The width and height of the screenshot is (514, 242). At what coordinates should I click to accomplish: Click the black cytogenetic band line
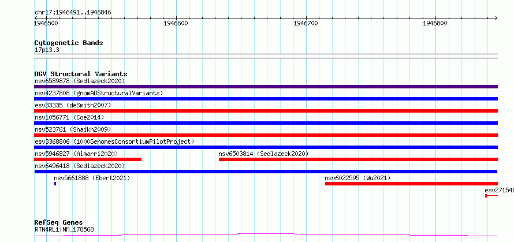pyautogui.click(x=266, y=56)
